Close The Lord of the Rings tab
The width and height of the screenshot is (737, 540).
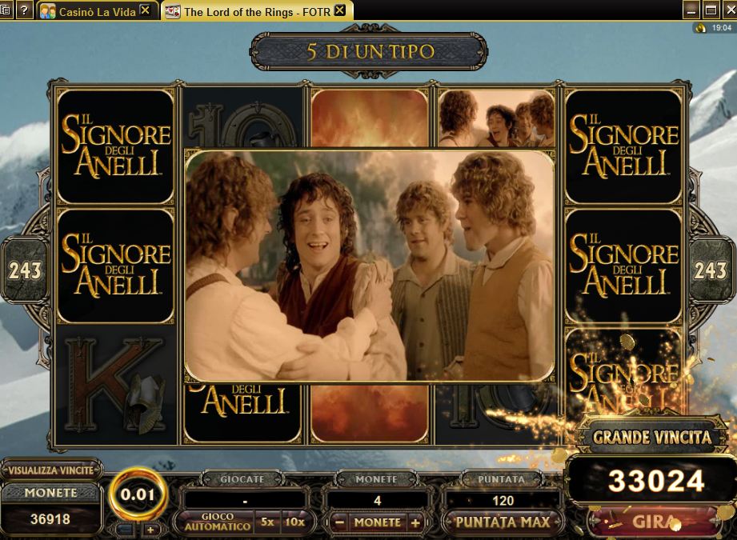click(340, 10)
